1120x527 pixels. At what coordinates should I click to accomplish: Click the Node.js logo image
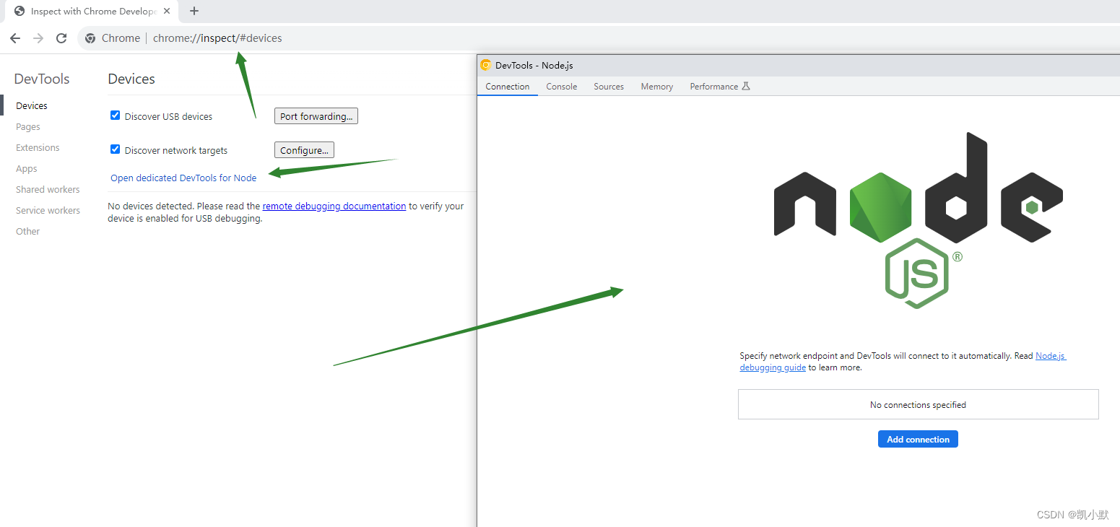[918, 220]
